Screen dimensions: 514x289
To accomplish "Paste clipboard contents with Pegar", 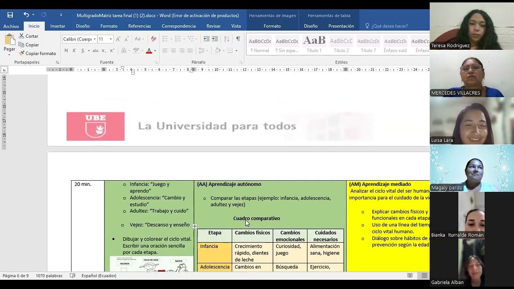I will tap(9, 43).
